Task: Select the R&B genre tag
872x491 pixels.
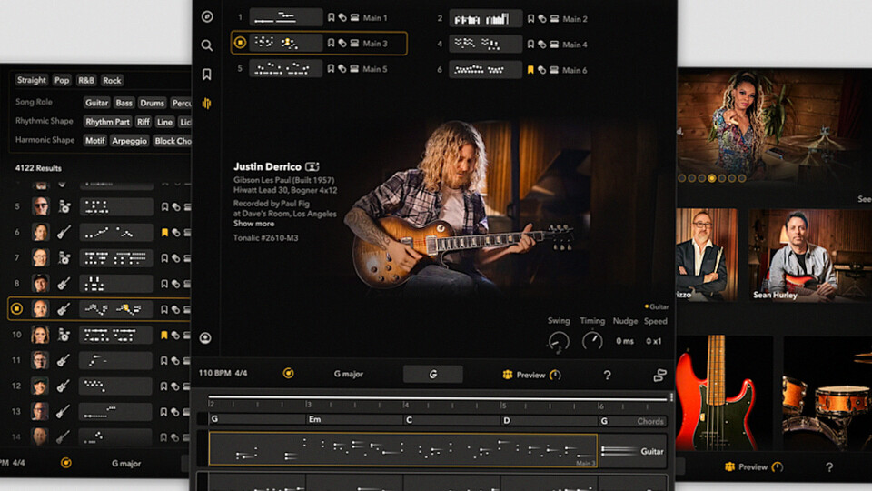Action: click(86, 80)
